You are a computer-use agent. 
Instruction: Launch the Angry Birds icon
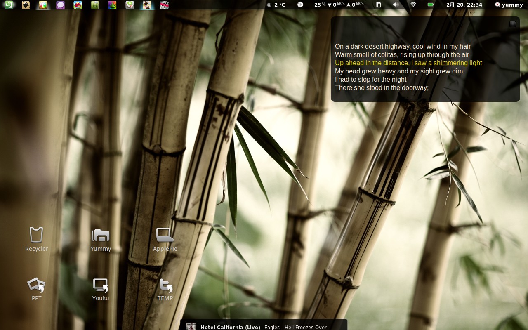(78, 5)
